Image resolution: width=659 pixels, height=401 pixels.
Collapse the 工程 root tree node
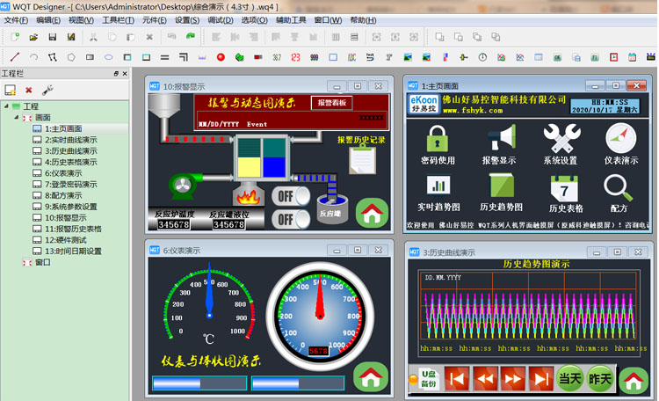(6, 106)
